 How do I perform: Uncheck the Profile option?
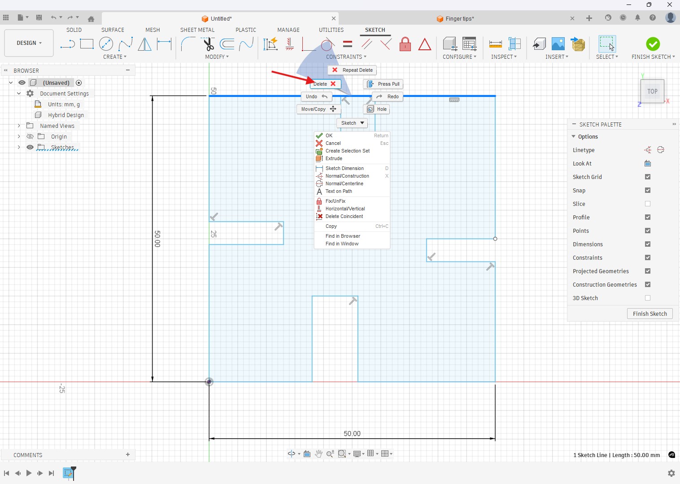coord(648,217)
